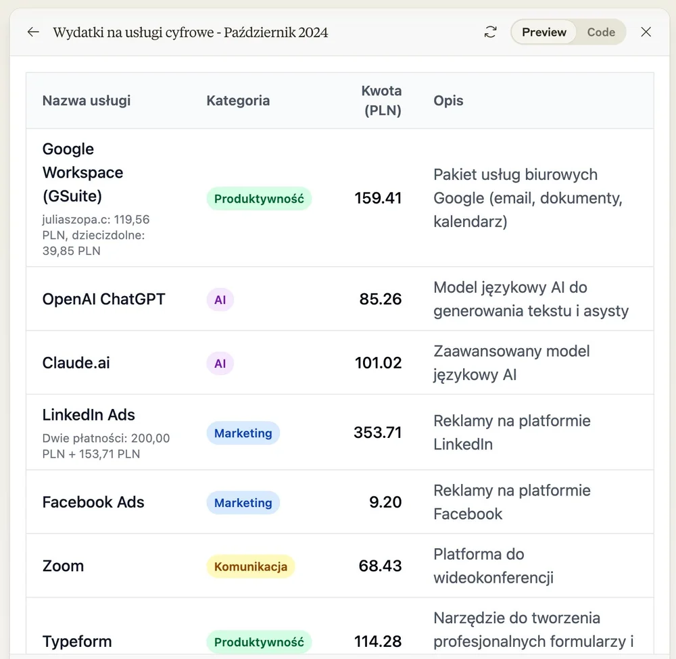
Task: Click the Zoom row name
Action: coord(63,566)
